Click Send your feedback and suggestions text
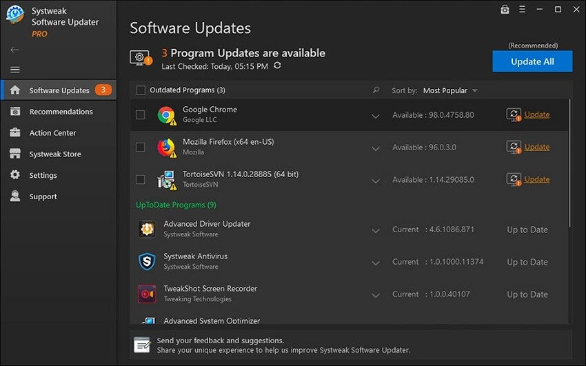Screen dimensions: 586x366 (220, 340)
